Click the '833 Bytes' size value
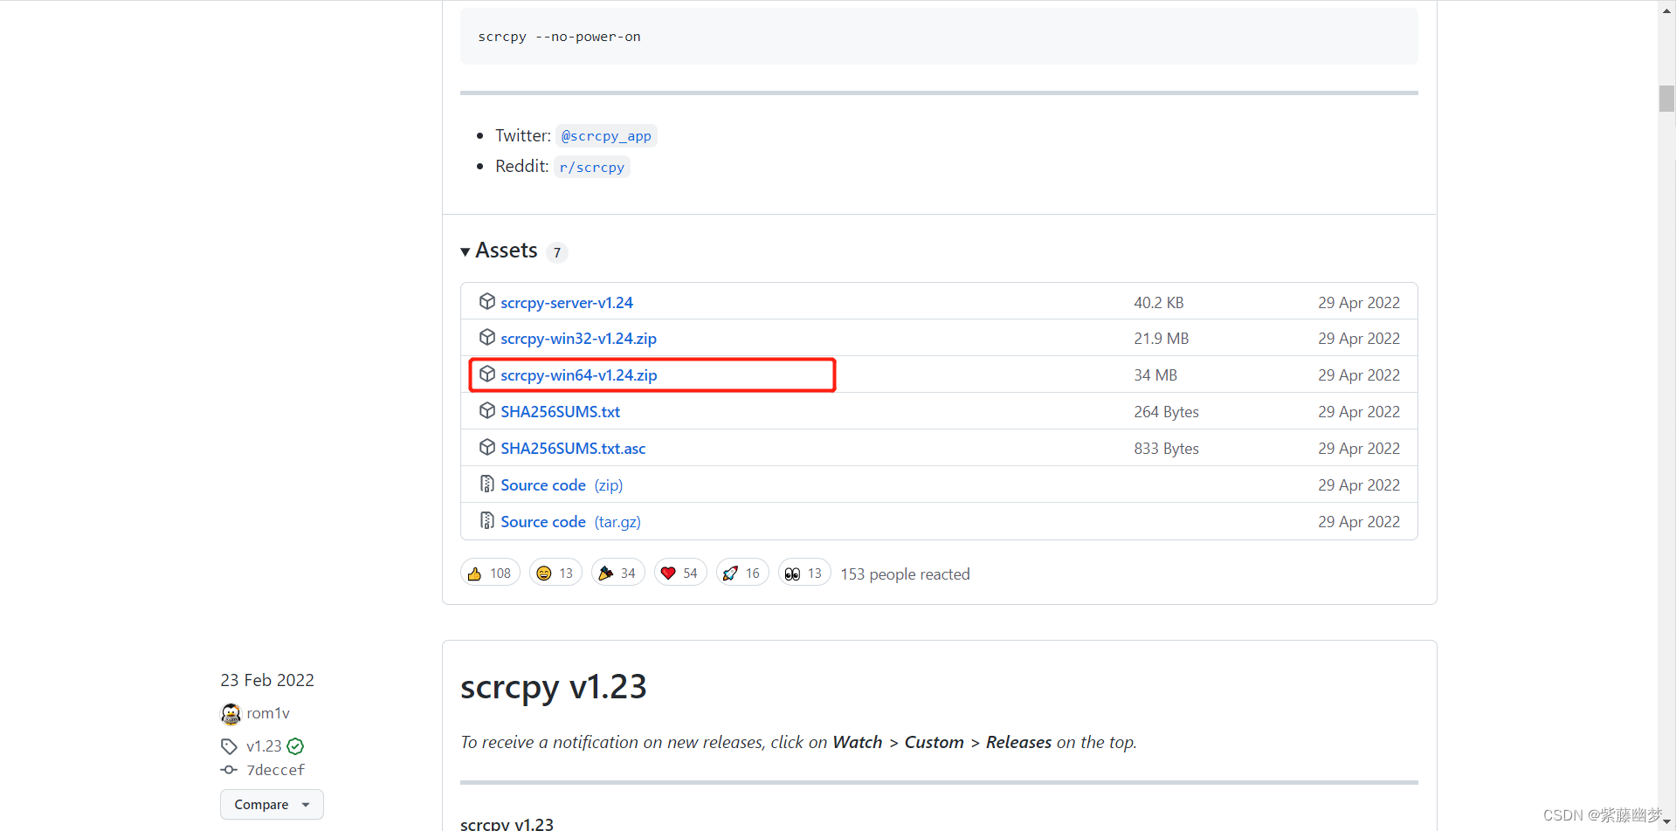The image size is (1676, 831). [x=1166, y=449]
